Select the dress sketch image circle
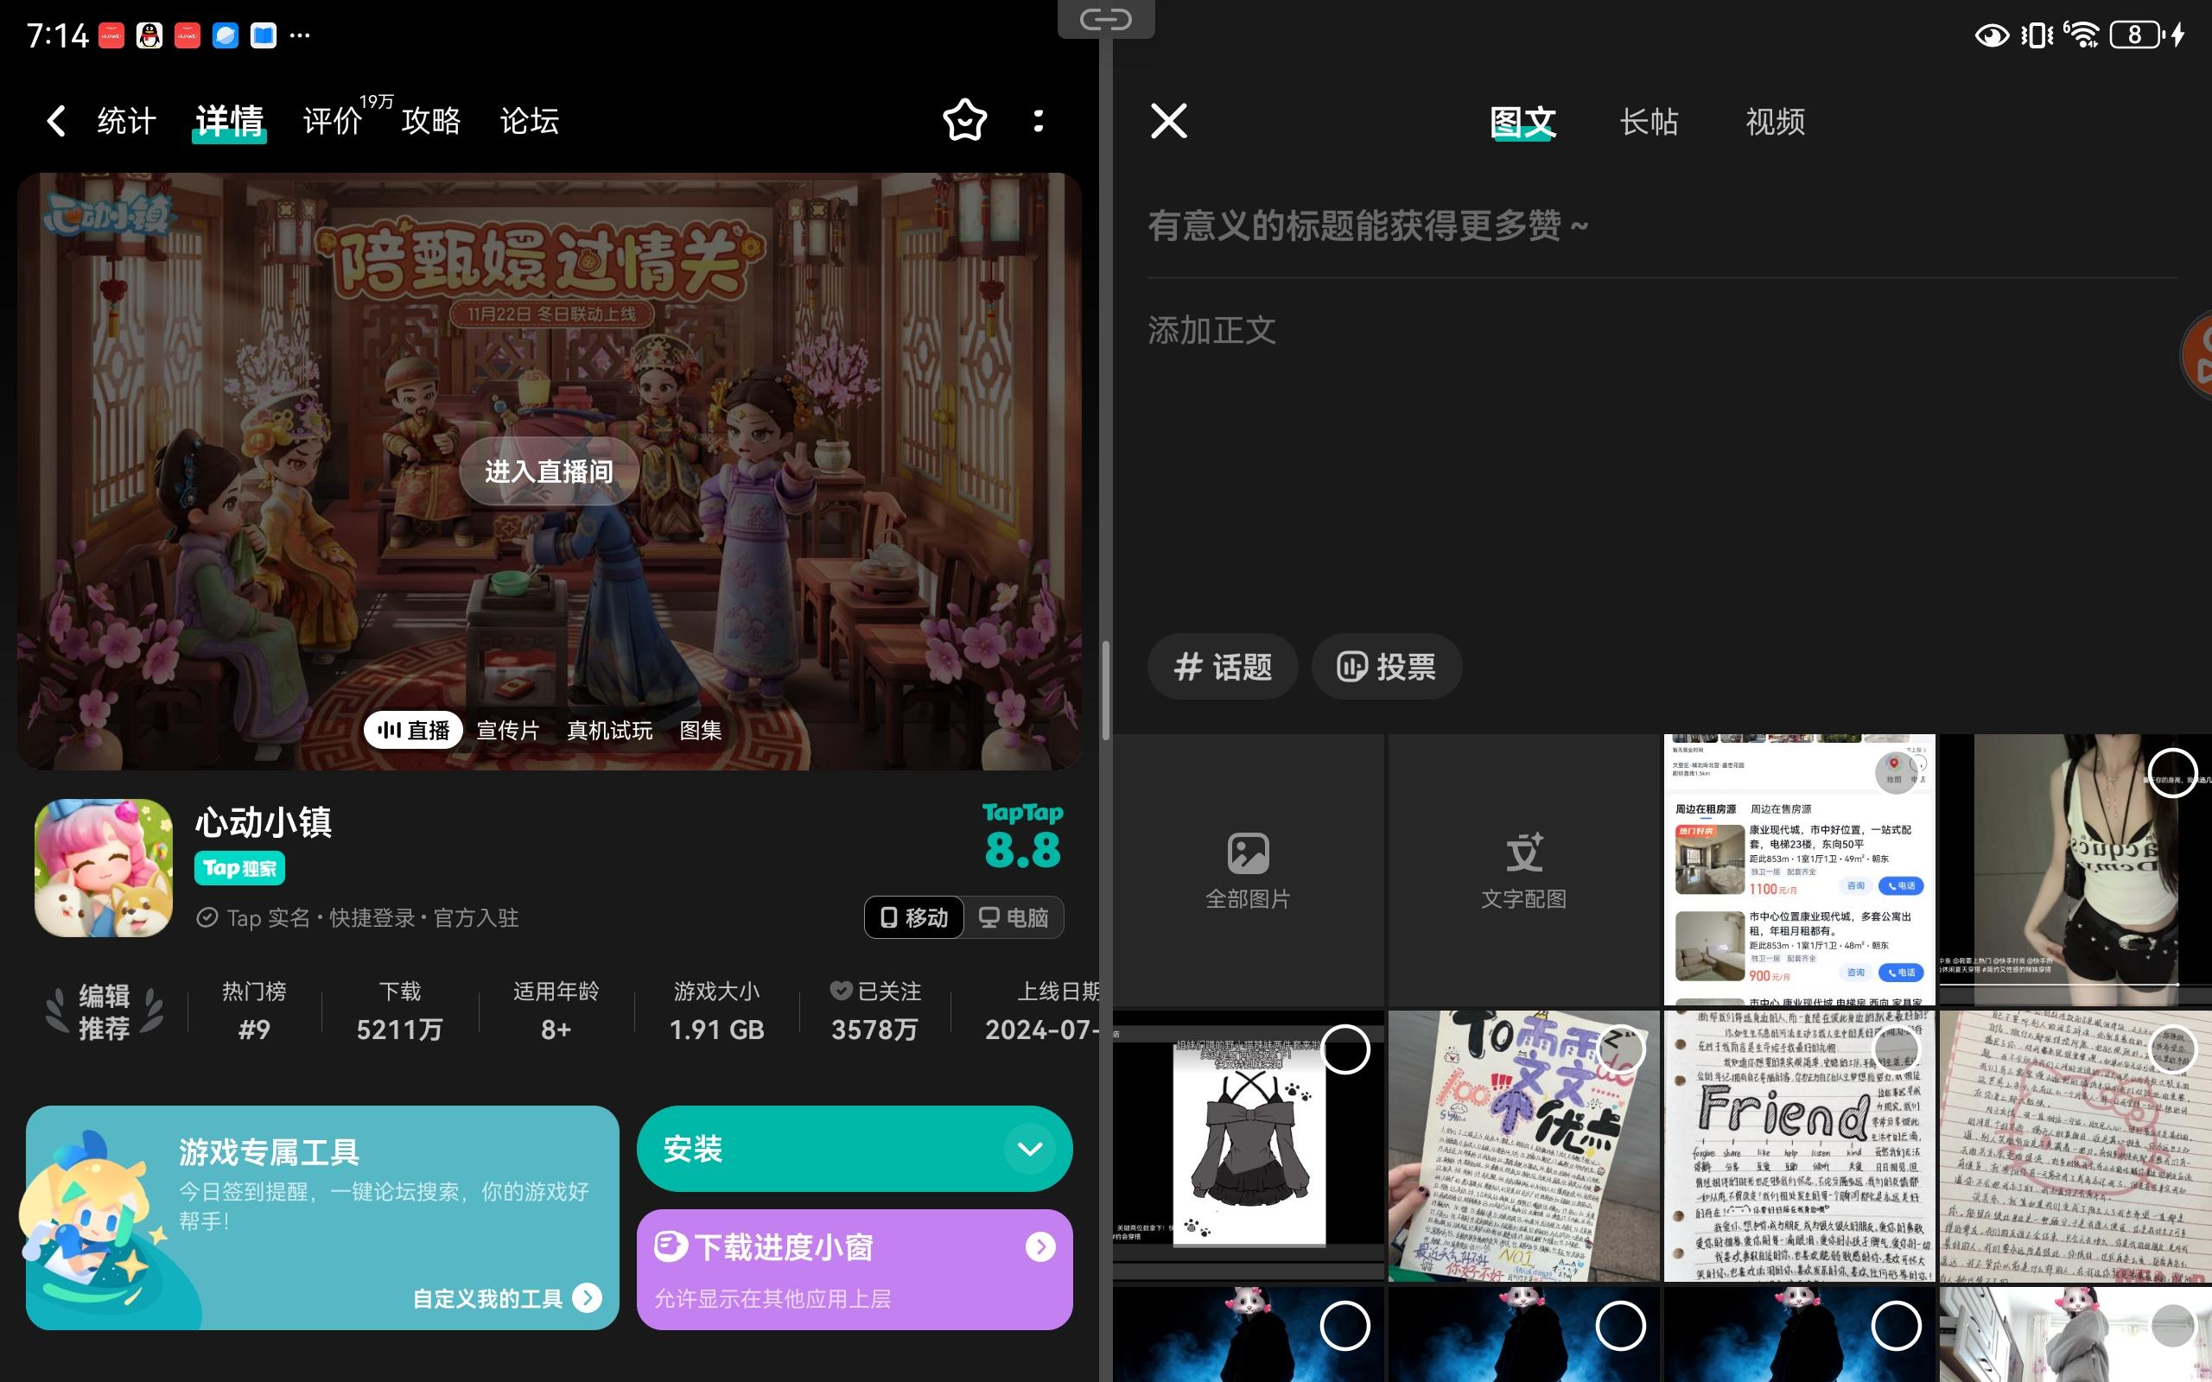The width and height of the screenshot is (2212, 1382). click(1344, 1049)
